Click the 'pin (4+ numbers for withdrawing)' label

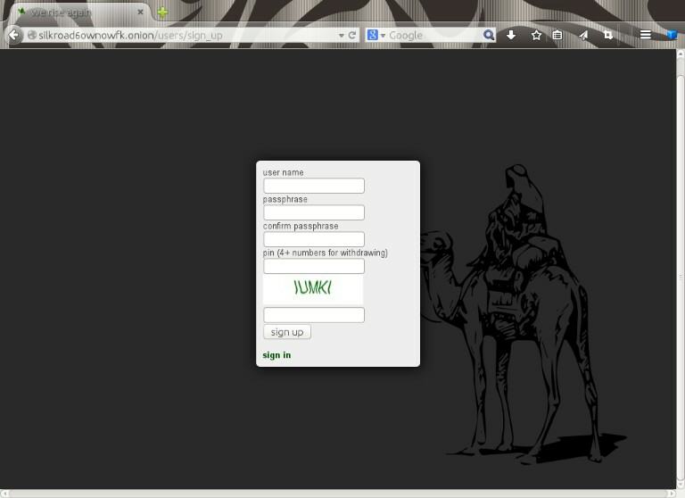pyautogui.click(x=325, y=253)
